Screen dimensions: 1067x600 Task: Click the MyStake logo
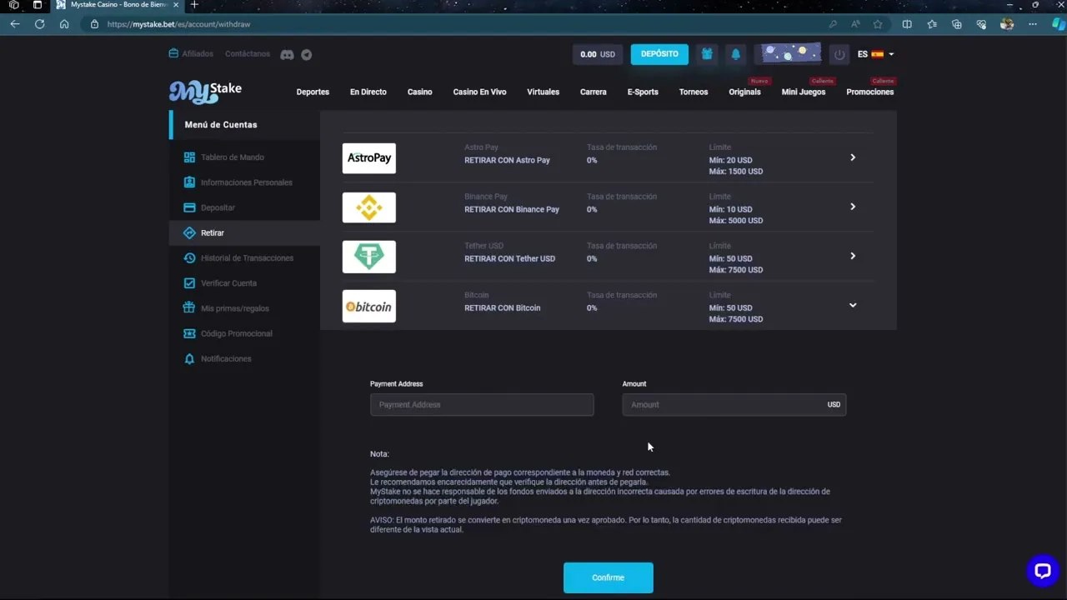pyautogui.click(x=205, y=91)
